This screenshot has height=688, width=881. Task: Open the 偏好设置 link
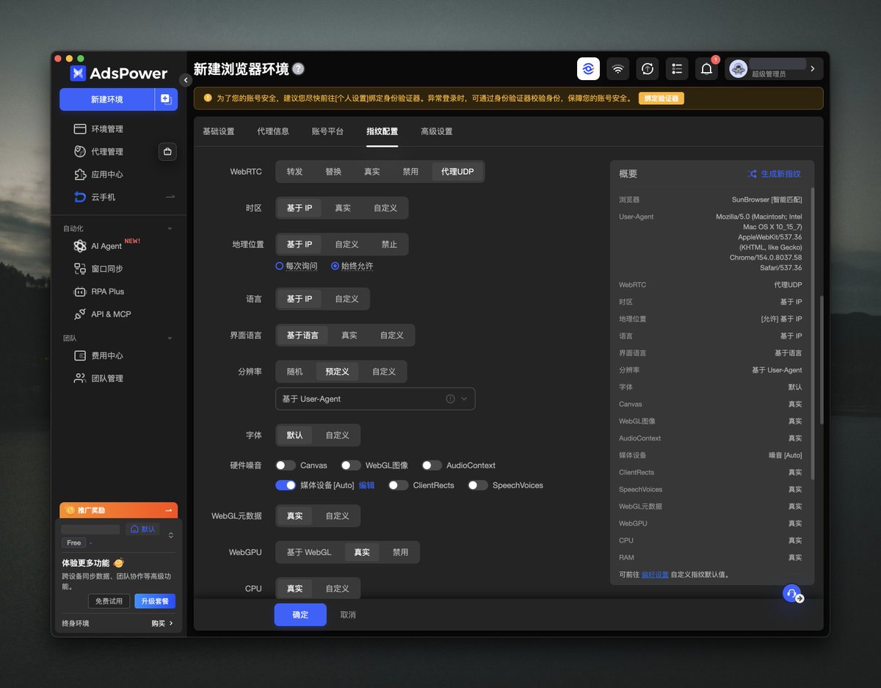click(655, 574)
